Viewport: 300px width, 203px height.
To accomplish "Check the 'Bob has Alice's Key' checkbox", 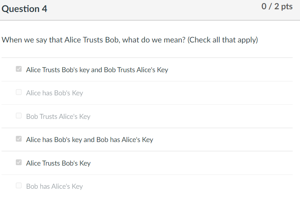I will pyautogui.click(x=19, y=186).
